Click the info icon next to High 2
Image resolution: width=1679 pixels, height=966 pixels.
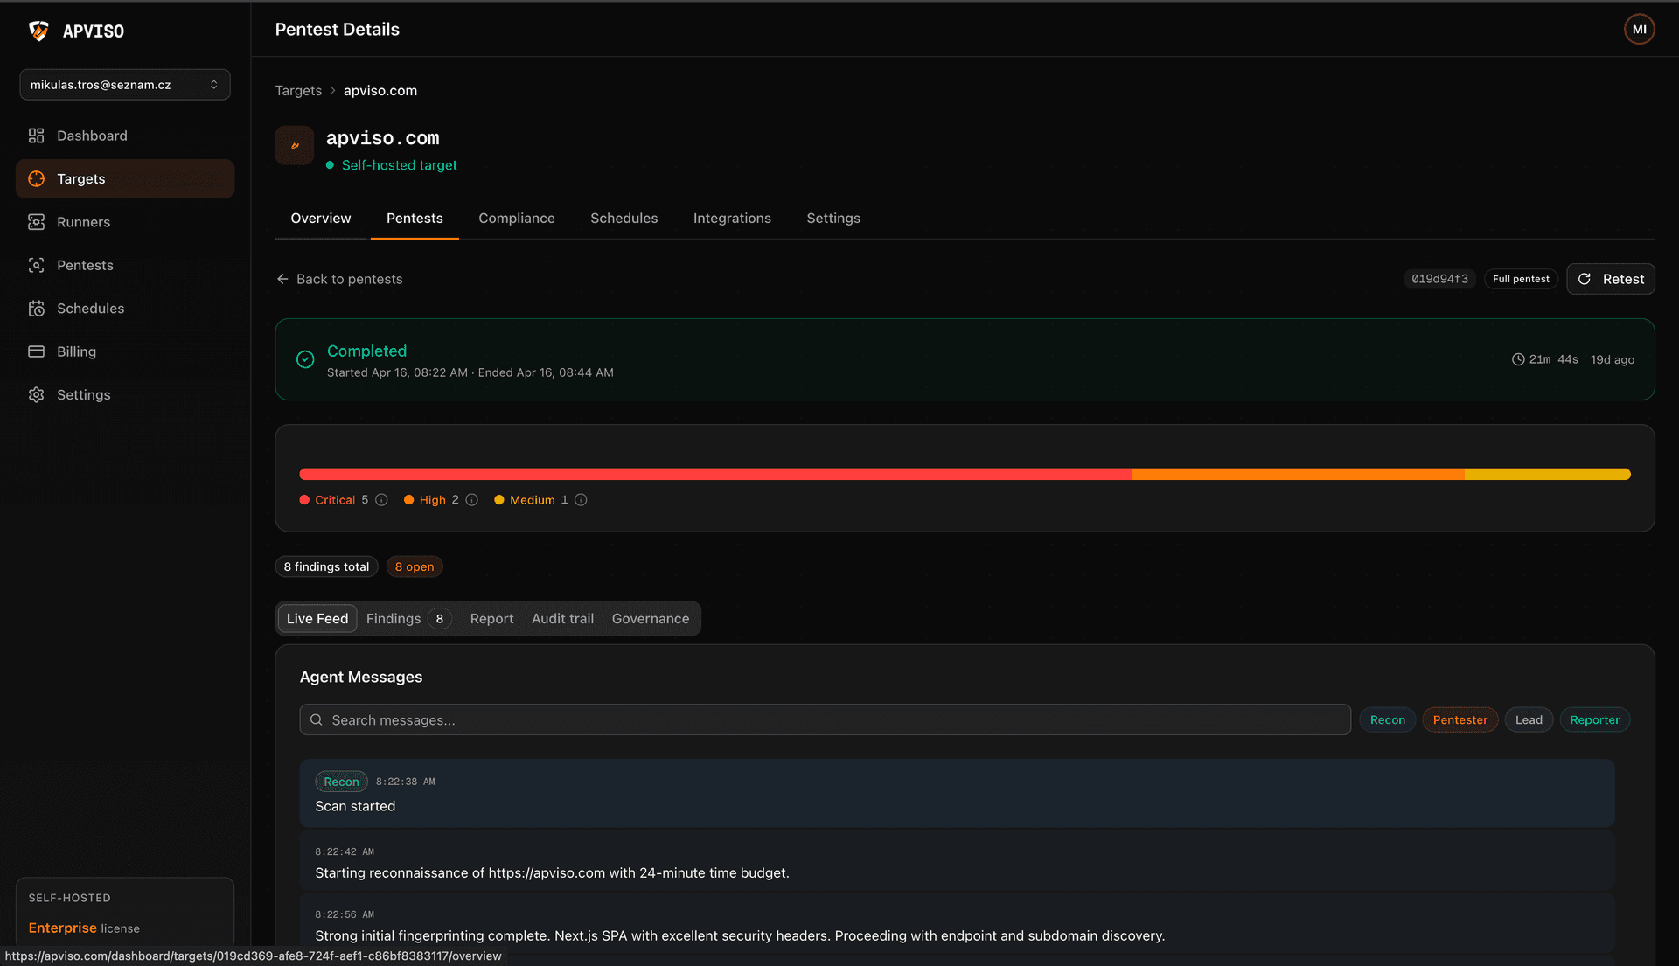coord(472,500)
